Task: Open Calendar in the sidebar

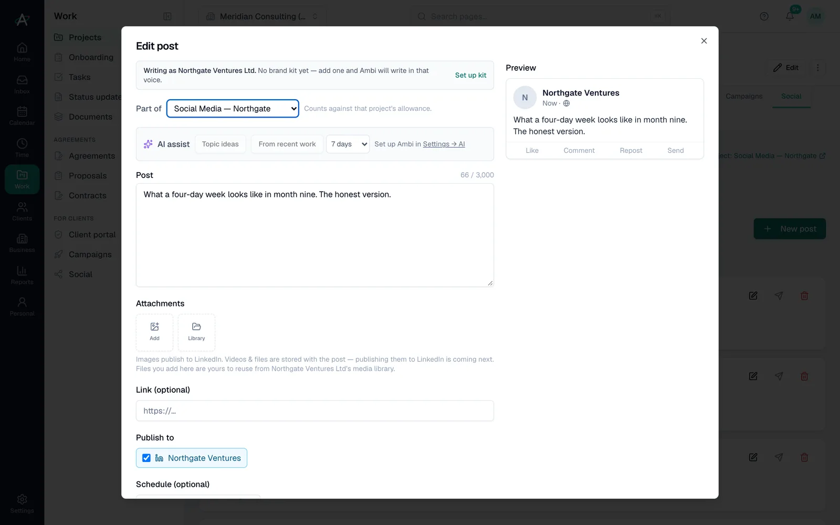Action: (22, 115)
